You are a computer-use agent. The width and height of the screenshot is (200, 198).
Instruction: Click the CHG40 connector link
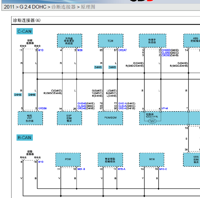(x=82, y=103)
